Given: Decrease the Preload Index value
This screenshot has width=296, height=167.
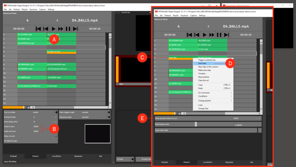Looking at the screenshot, I should pyautogui.click(x=53, y=117).
